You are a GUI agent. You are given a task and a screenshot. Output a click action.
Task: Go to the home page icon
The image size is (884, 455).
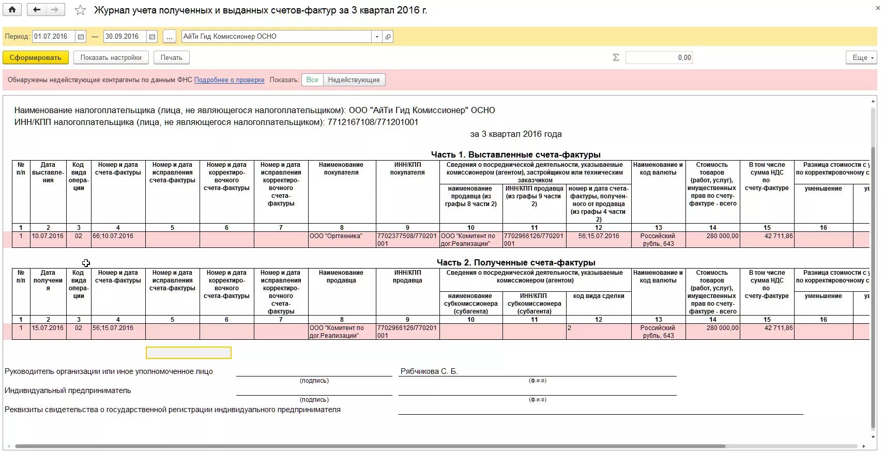click(x=12, y=9)
